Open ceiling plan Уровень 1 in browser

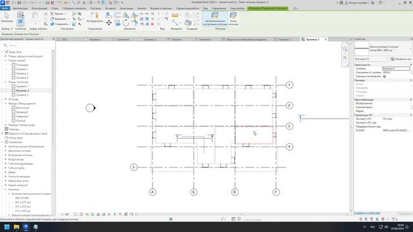(x=22, y=86)
